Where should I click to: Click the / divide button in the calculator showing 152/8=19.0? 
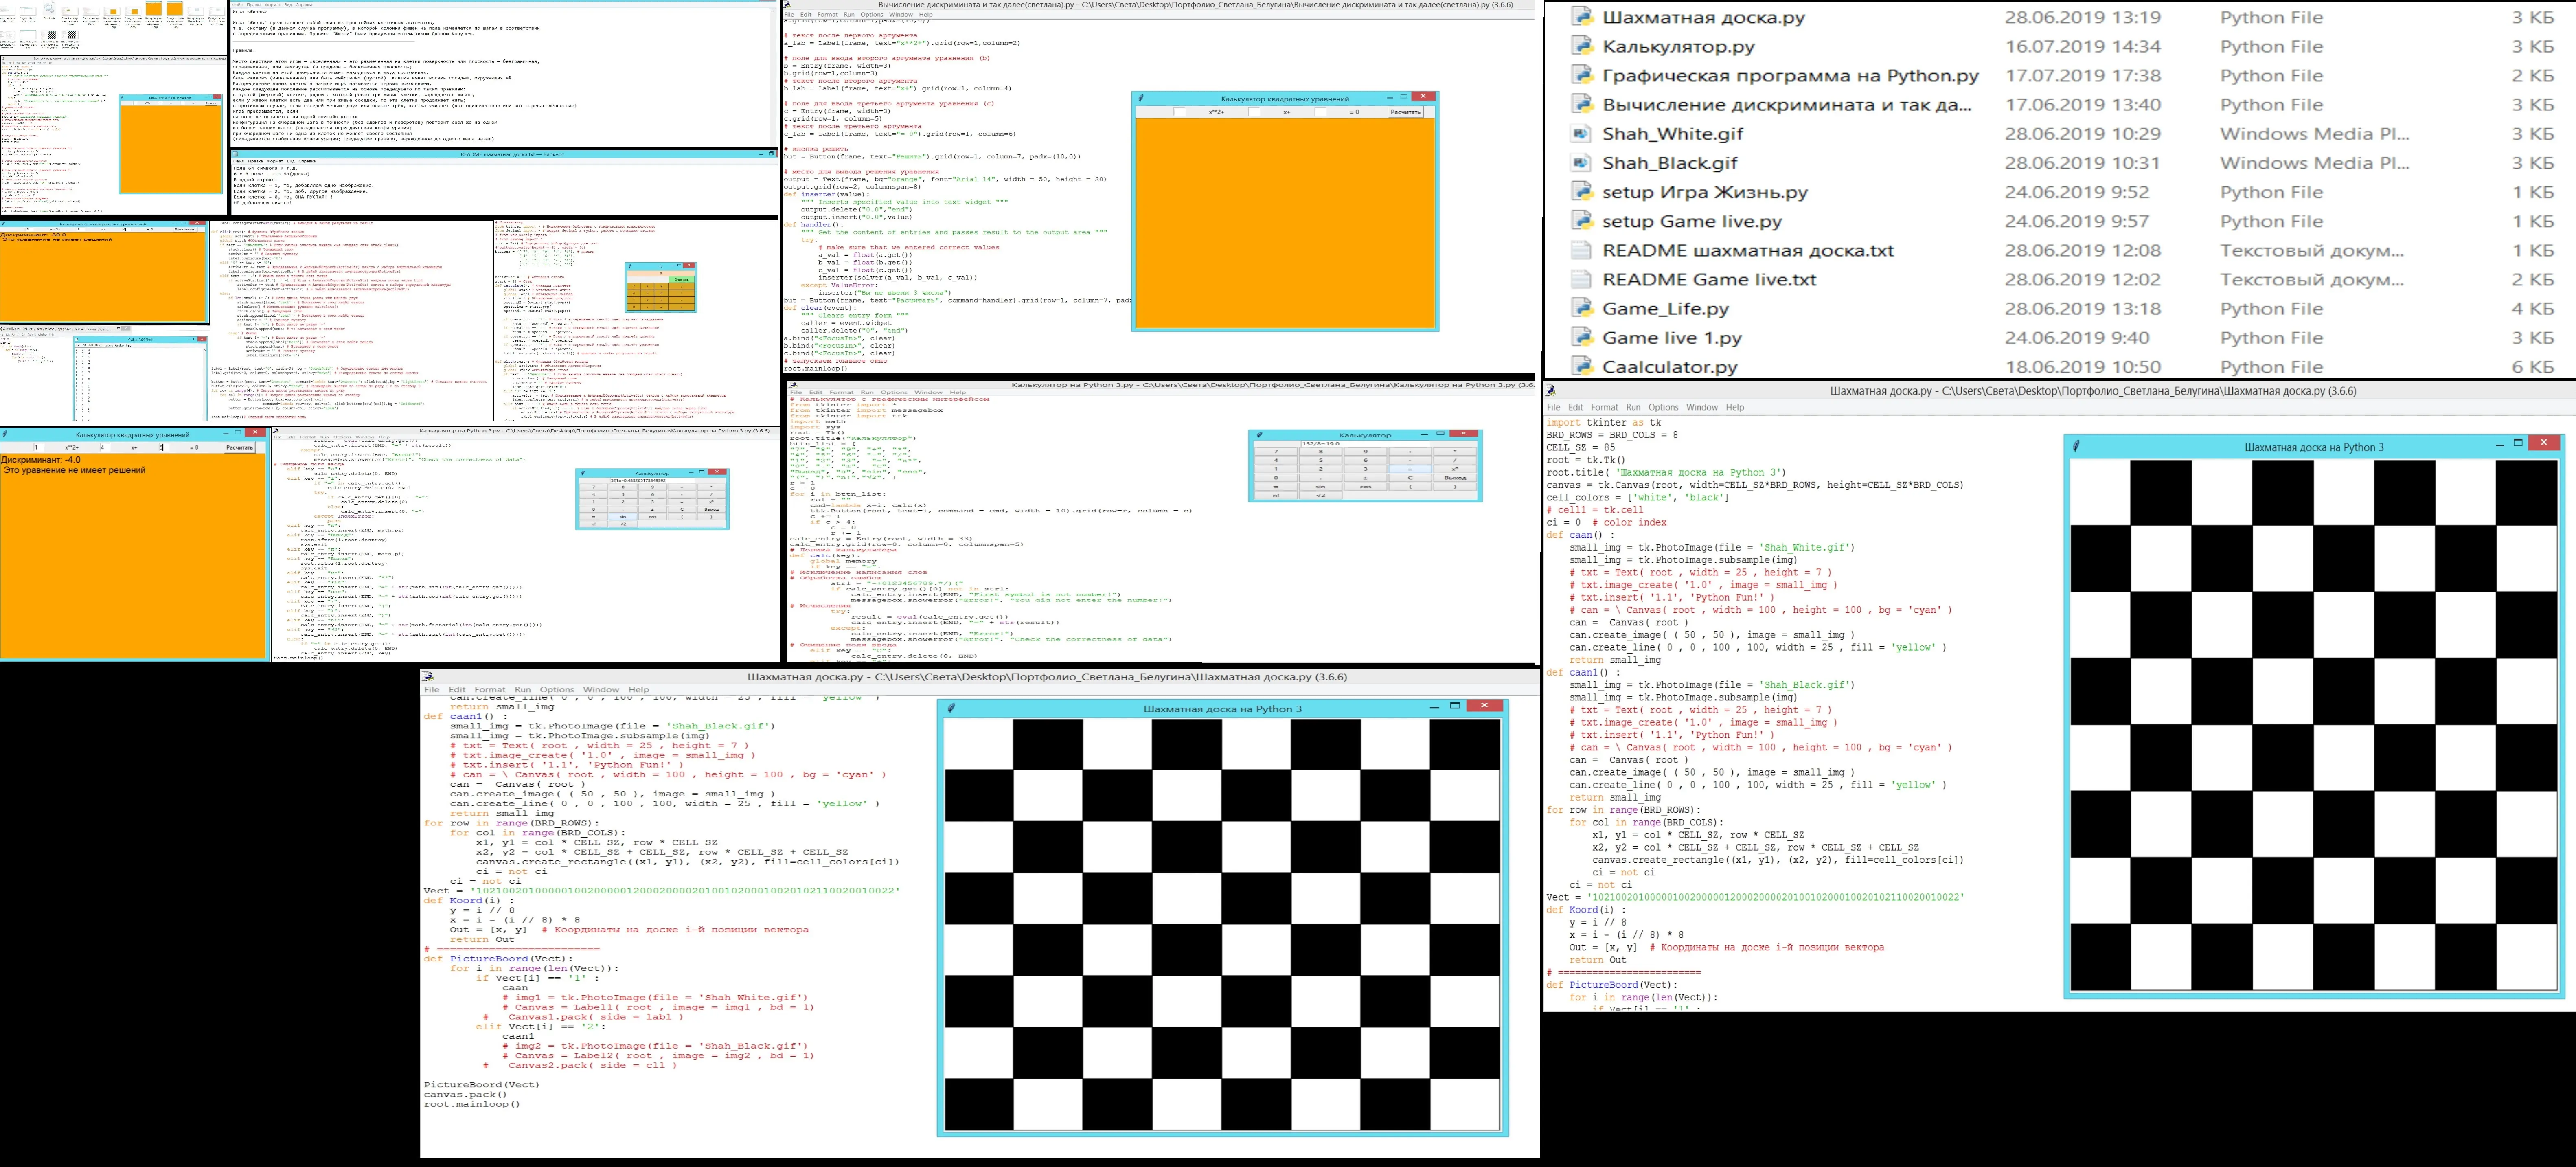click(1455, 460)
